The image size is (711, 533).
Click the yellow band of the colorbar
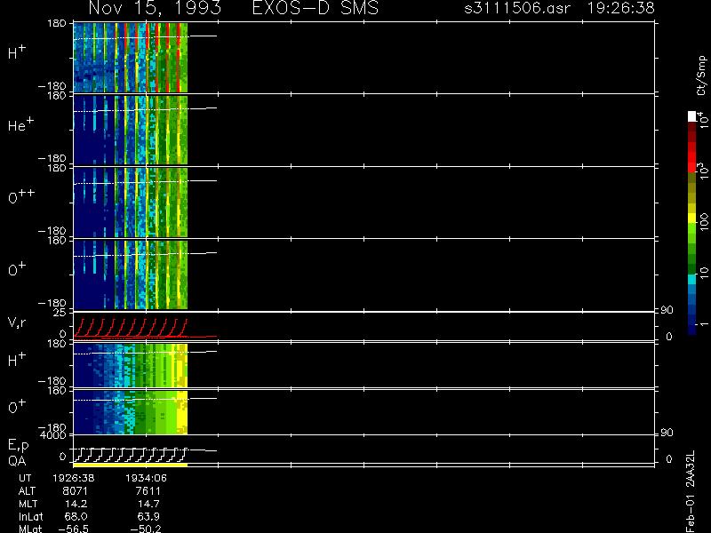coord(692,218)
